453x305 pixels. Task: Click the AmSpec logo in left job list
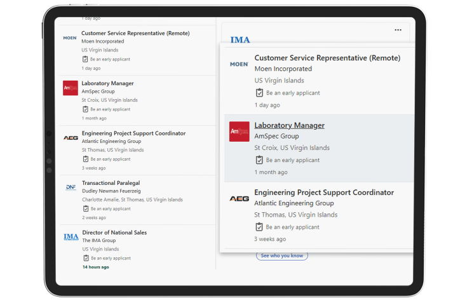[71, 88]
